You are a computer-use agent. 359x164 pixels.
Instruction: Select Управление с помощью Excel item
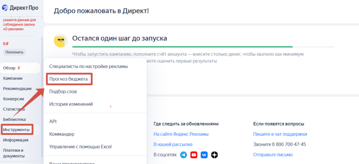tap(80, 147)
